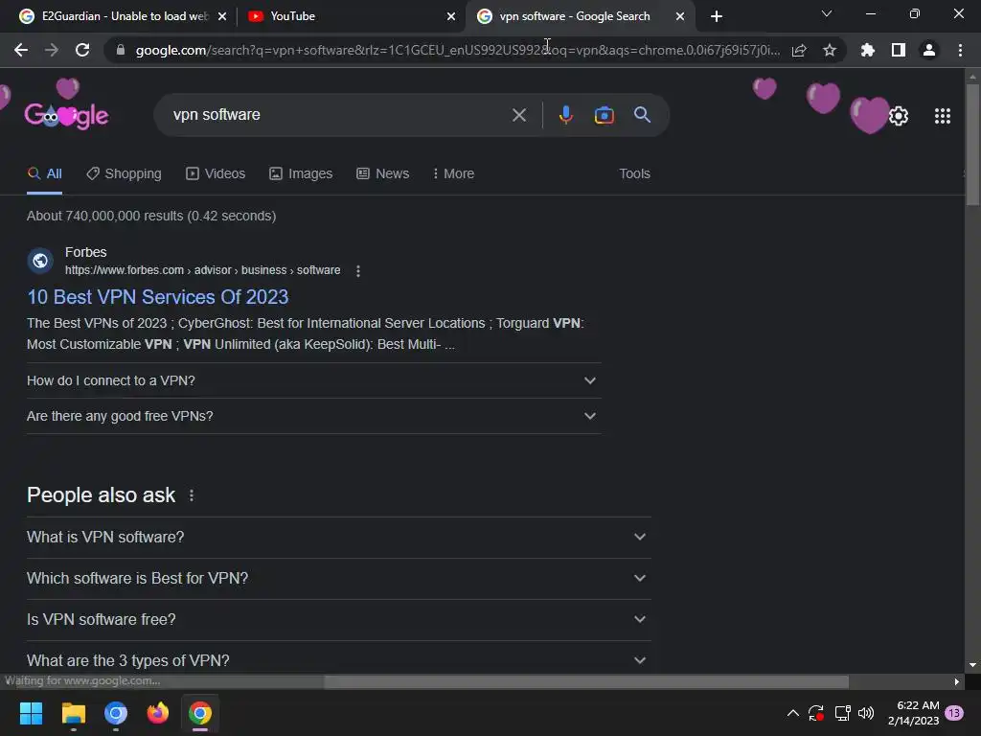Viewport: 981px width, 736px height.
Task: Switch to Shopping results
Action: [x=124, y=174]
